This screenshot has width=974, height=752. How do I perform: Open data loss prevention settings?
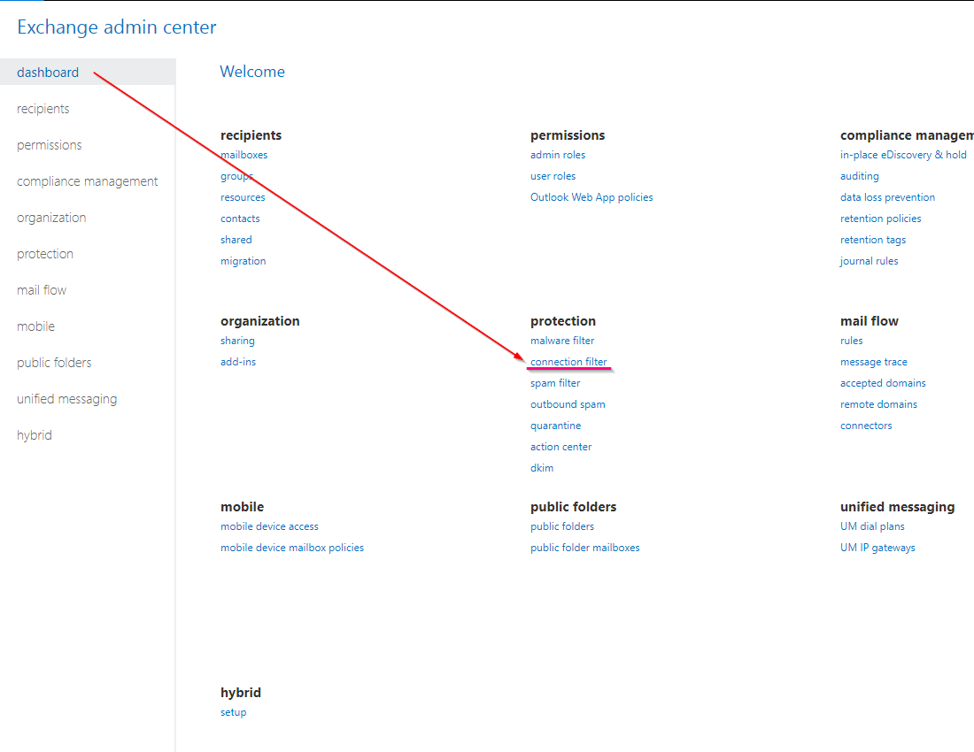click(888, 196)
